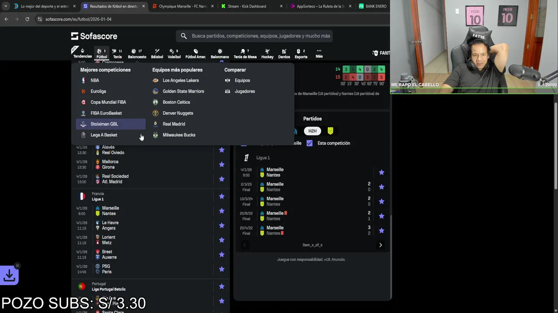Switch to AppSorteos browser tab
The height and width of the screenshot is (313, 558).
(321, 6)
